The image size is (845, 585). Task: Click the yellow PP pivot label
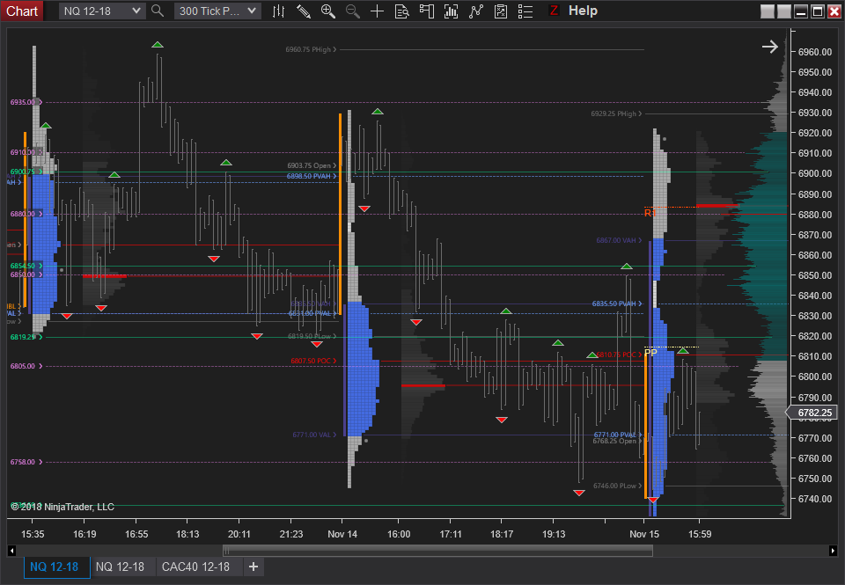click(x=651, y=353)
